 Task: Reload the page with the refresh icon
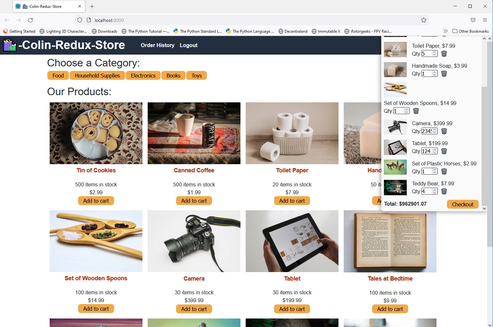pyautogui.click(x=30, y=20)
